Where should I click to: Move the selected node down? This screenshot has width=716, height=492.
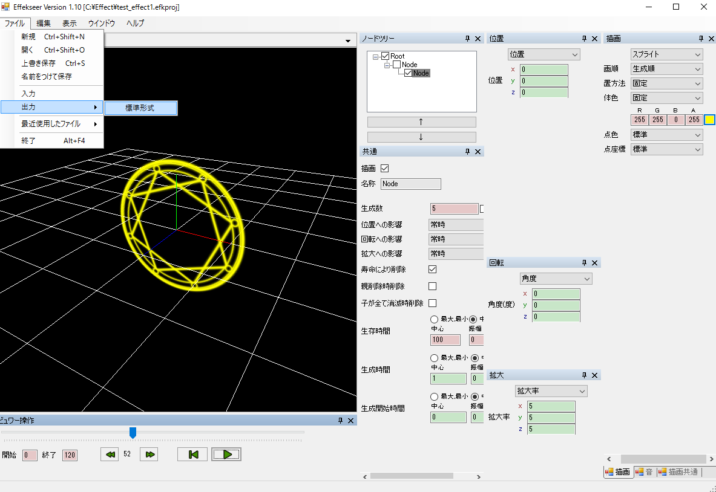pos(421,137)
